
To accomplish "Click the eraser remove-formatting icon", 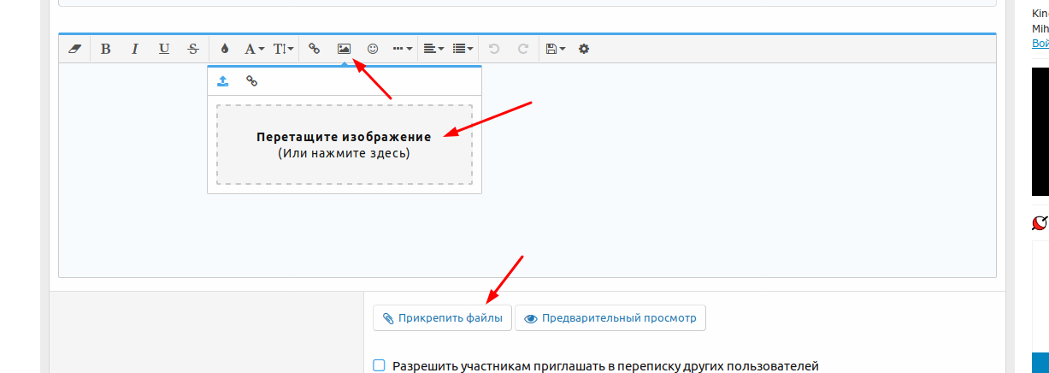I will pos(74,49).
